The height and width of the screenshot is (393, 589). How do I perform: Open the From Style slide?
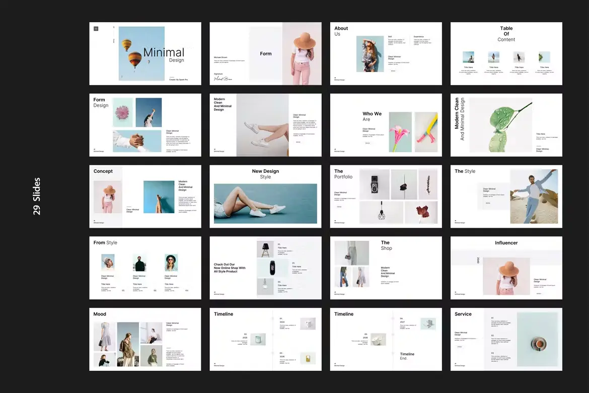pos(145,268)
